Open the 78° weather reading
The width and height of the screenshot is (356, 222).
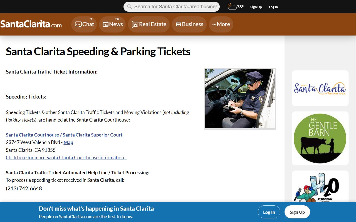tap(240, 7)
